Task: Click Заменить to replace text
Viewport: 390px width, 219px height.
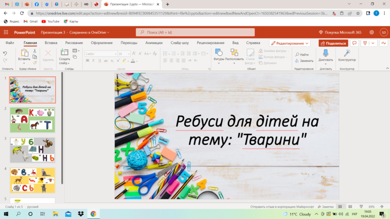Action: click(x=304, y=61)
